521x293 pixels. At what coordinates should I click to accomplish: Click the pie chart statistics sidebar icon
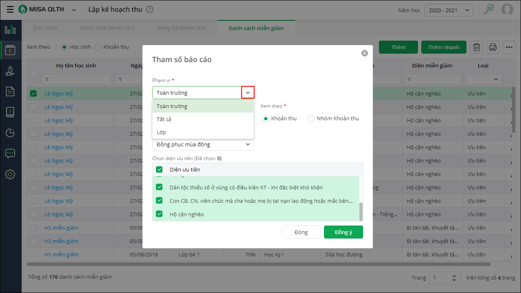point(10,133)
